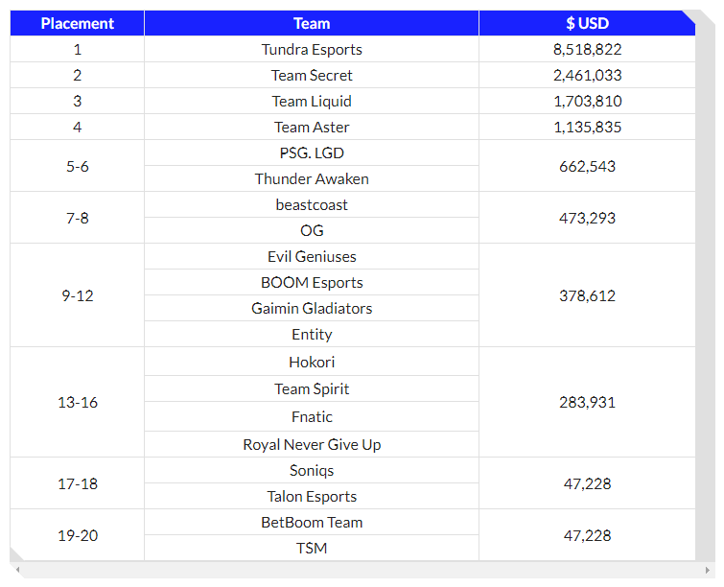Image resolution: width=724 pixels, height=587 pixels.
Task: Click the right scroll arrow of horizontal scrollbar
Action: tap(707, 570)
